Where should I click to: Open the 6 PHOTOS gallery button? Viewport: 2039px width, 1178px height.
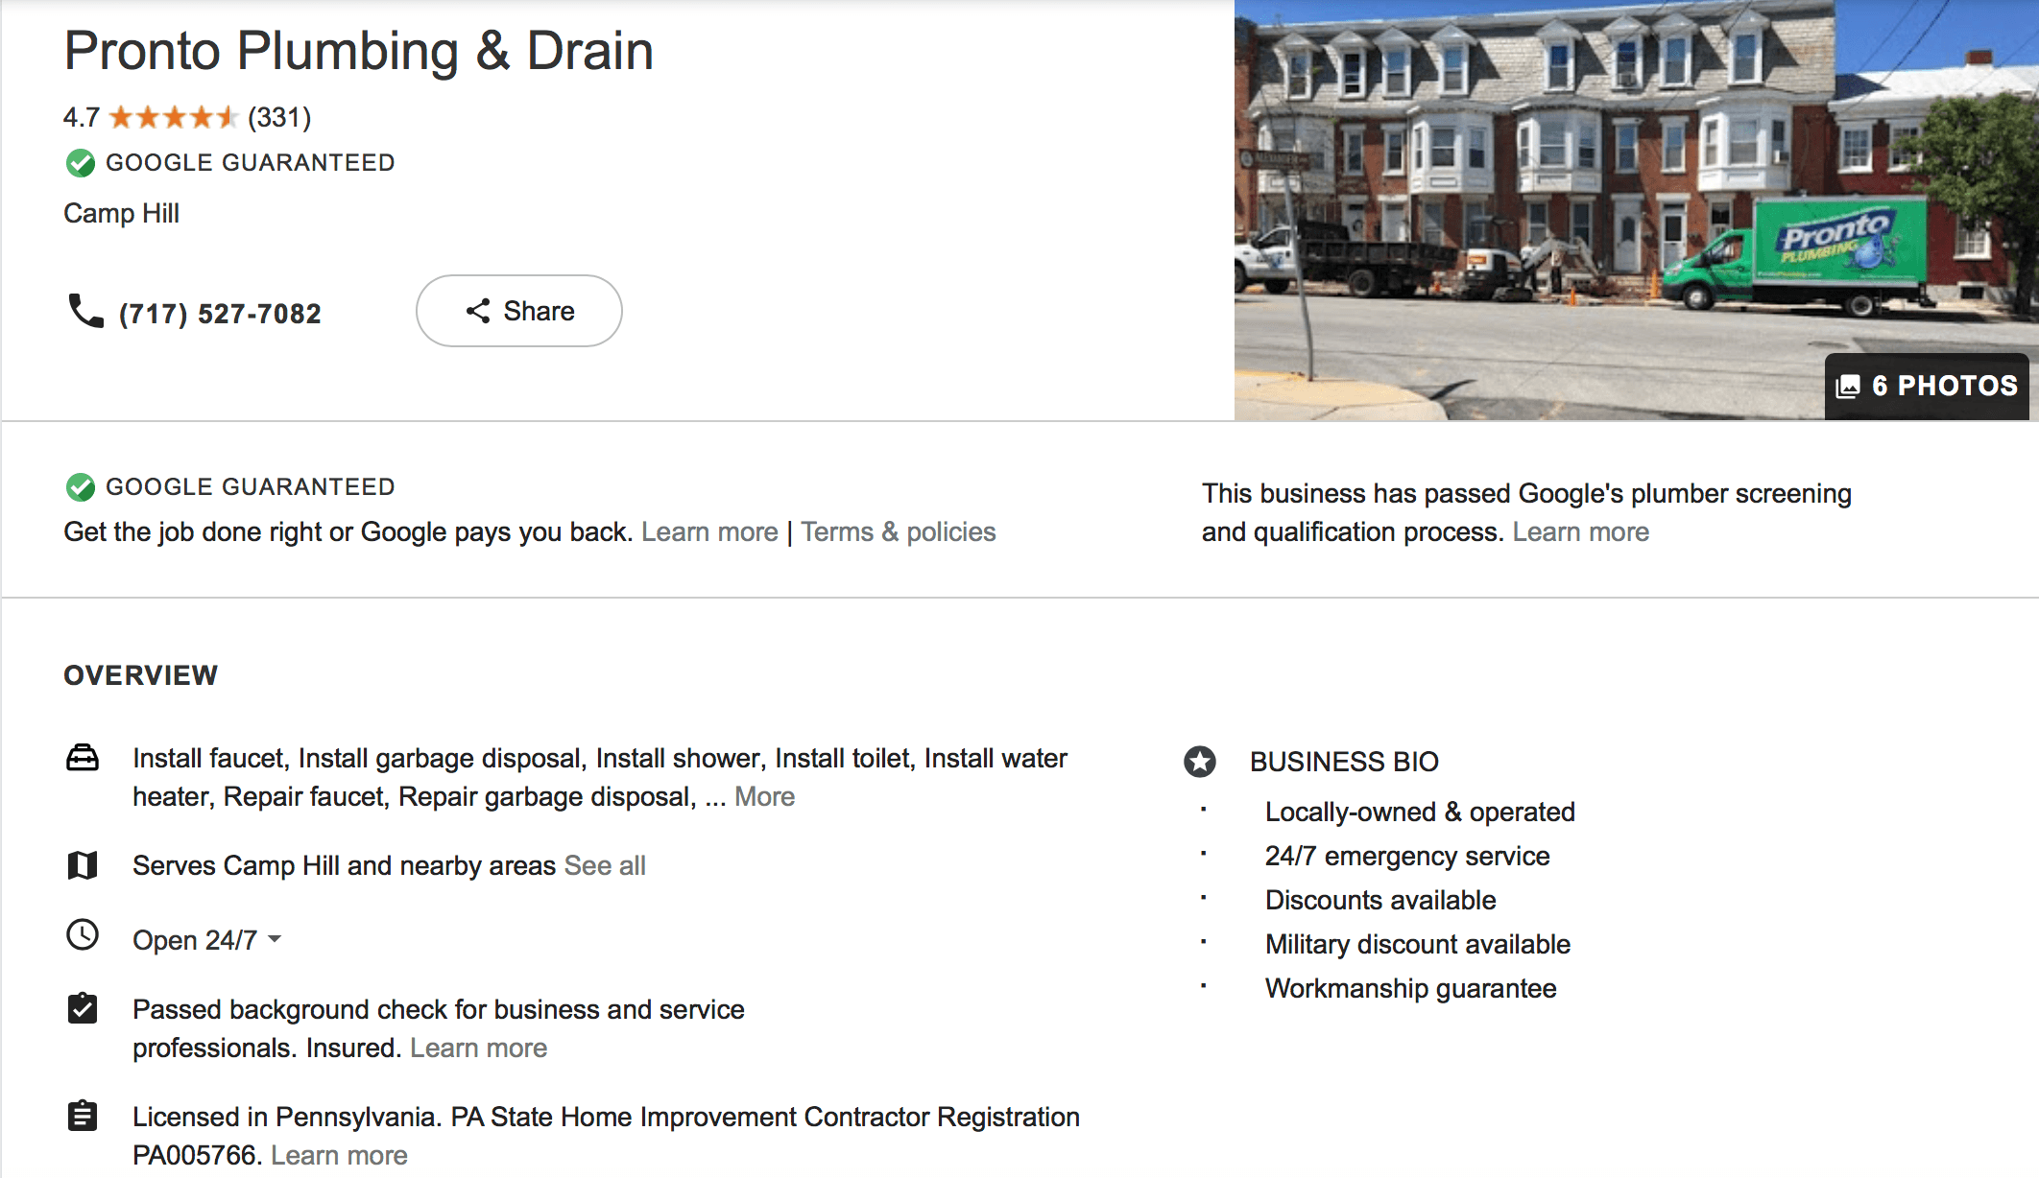coord(1927,387)
